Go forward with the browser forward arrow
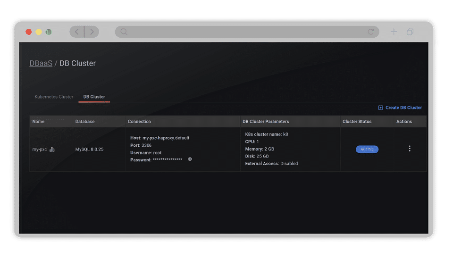 [x=92, y=32]
